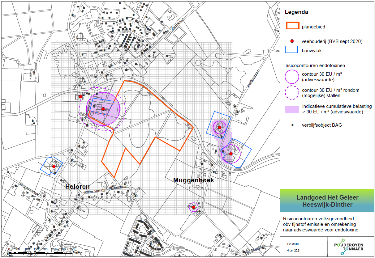
Task: Select the "plangebied" legend label
Action: pyautogui.click(x=313, y=27)
